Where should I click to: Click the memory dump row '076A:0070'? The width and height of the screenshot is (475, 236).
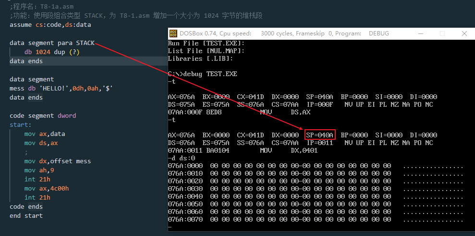pos(316,219)
